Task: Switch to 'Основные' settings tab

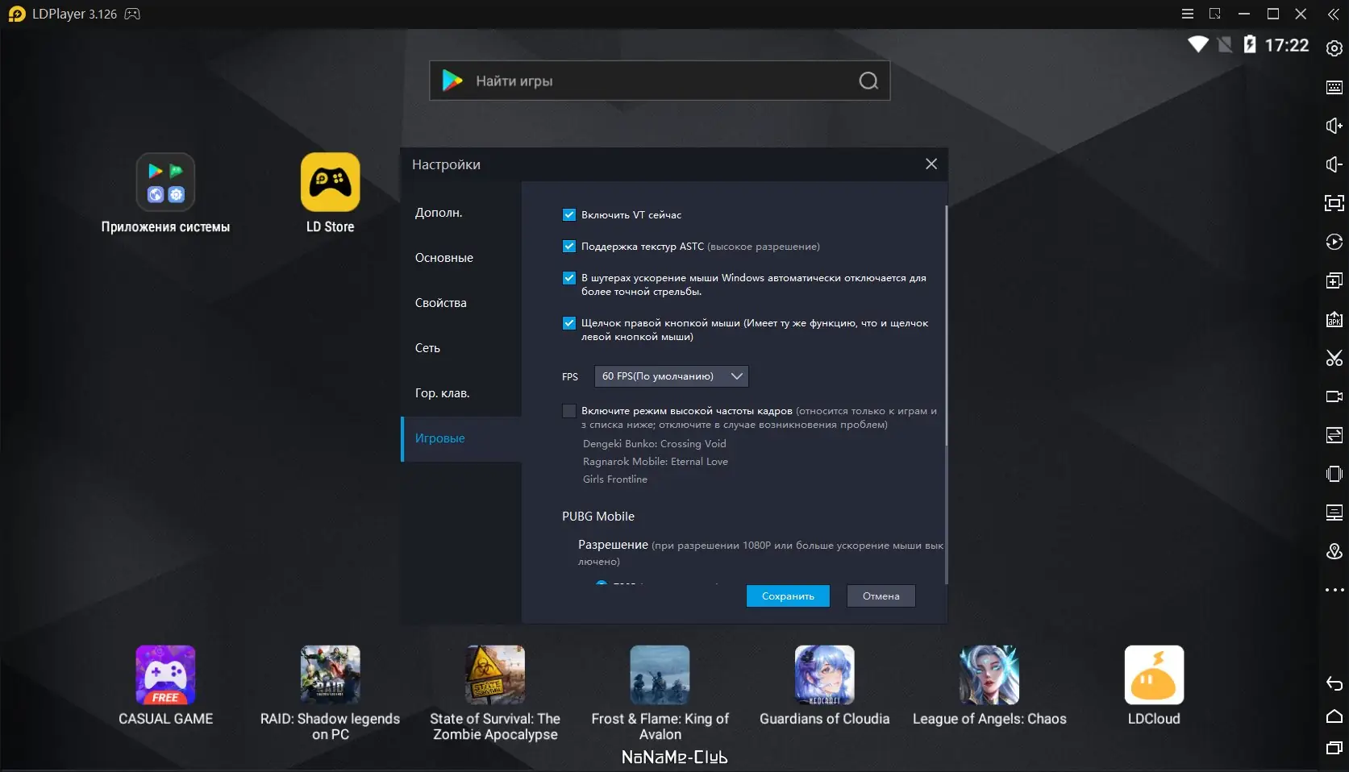Action: coord(461,258)
